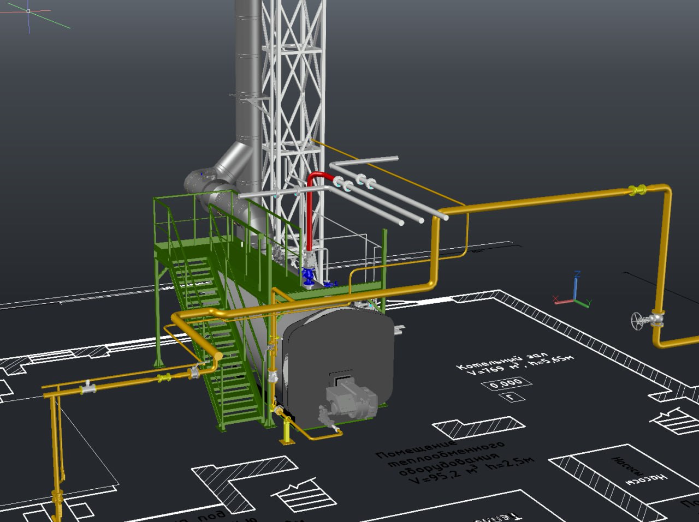The width and height of the screenshot is (699, 522).
Task: Select the handwheel valve on the yellow pipe
Action: [x=638, y=320]
